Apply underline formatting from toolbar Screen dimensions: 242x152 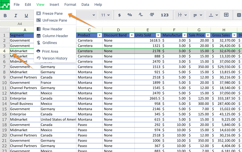[26, 16]
